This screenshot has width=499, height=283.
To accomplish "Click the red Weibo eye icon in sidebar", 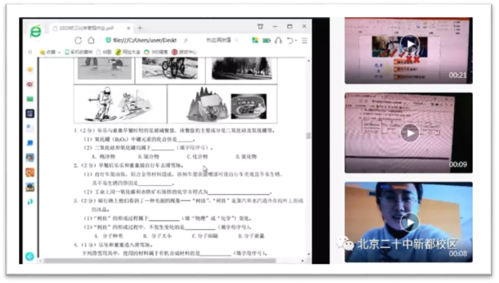I will pos(30,85).
